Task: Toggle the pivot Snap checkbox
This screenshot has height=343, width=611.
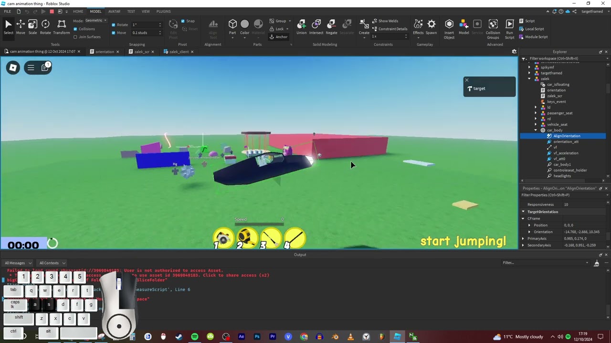Action: (x=183, y=21)
